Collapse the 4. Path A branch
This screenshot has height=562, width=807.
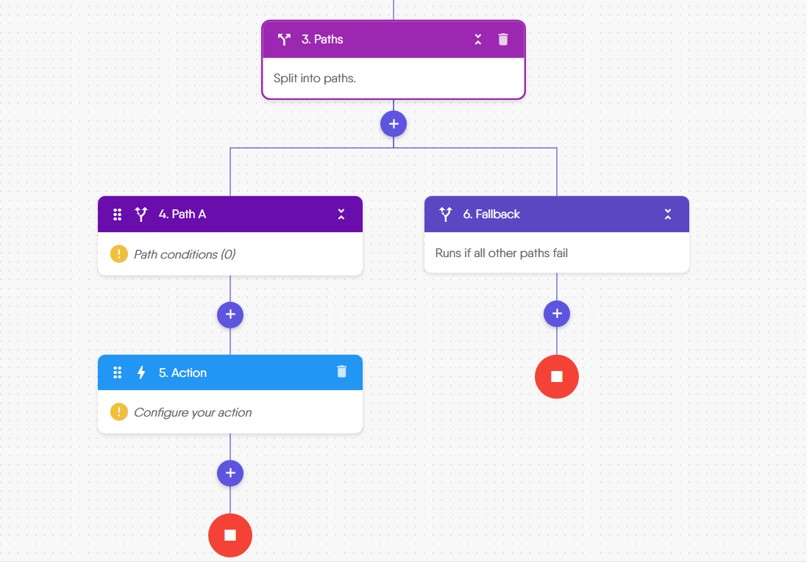pyautogui.click(x=341, y=215)
